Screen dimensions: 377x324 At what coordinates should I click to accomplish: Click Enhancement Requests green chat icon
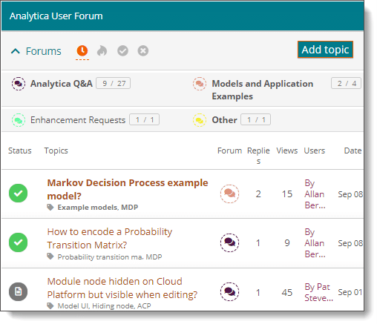19,120
